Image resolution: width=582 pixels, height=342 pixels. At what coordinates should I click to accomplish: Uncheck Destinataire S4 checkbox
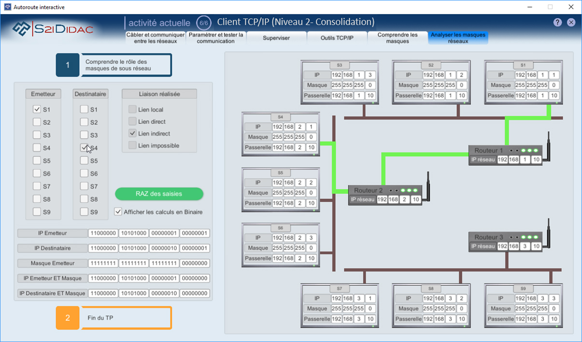84,148
